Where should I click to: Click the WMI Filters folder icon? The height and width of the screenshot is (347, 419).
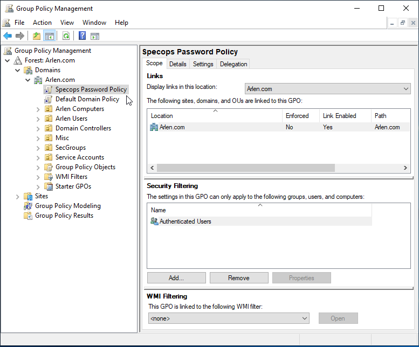(x=49, y=177)
